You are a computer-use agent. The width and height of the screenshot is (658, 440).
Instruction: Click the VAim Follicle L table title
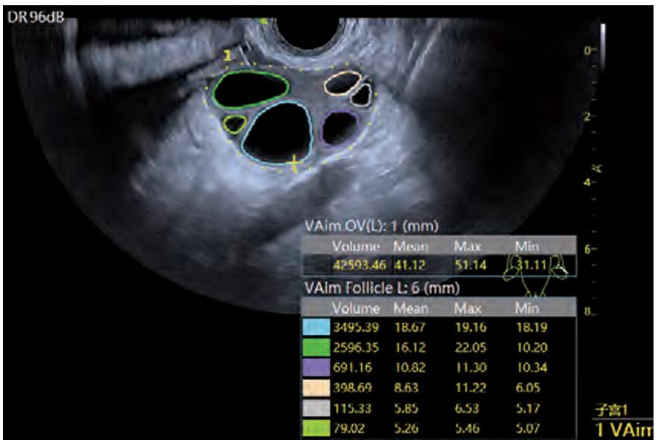379,288
